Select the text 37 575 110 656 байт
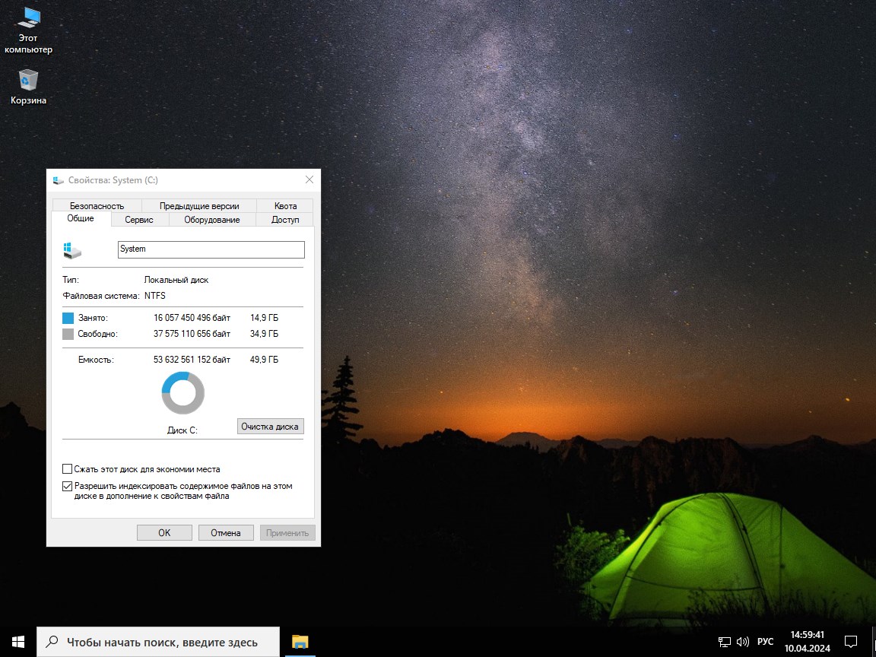Viewport: 876px width, 657px height. pos(192,334)
